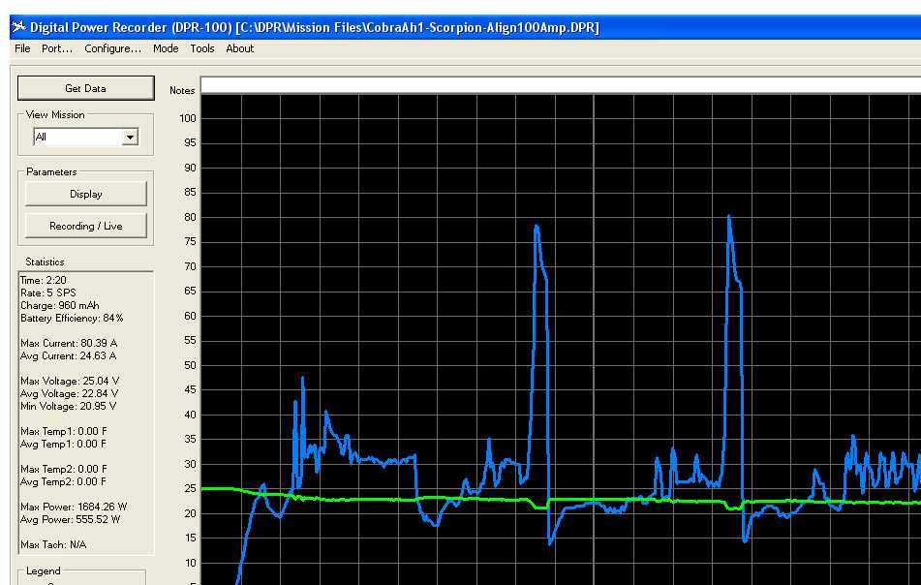Select the 'Max Current: 80.39 A' statistic

tap(69, 343)
